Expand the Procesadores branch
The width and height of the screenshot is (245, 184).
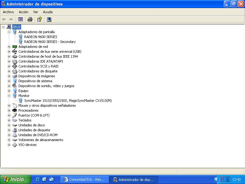pyautogui.click(x=9, y=110)
